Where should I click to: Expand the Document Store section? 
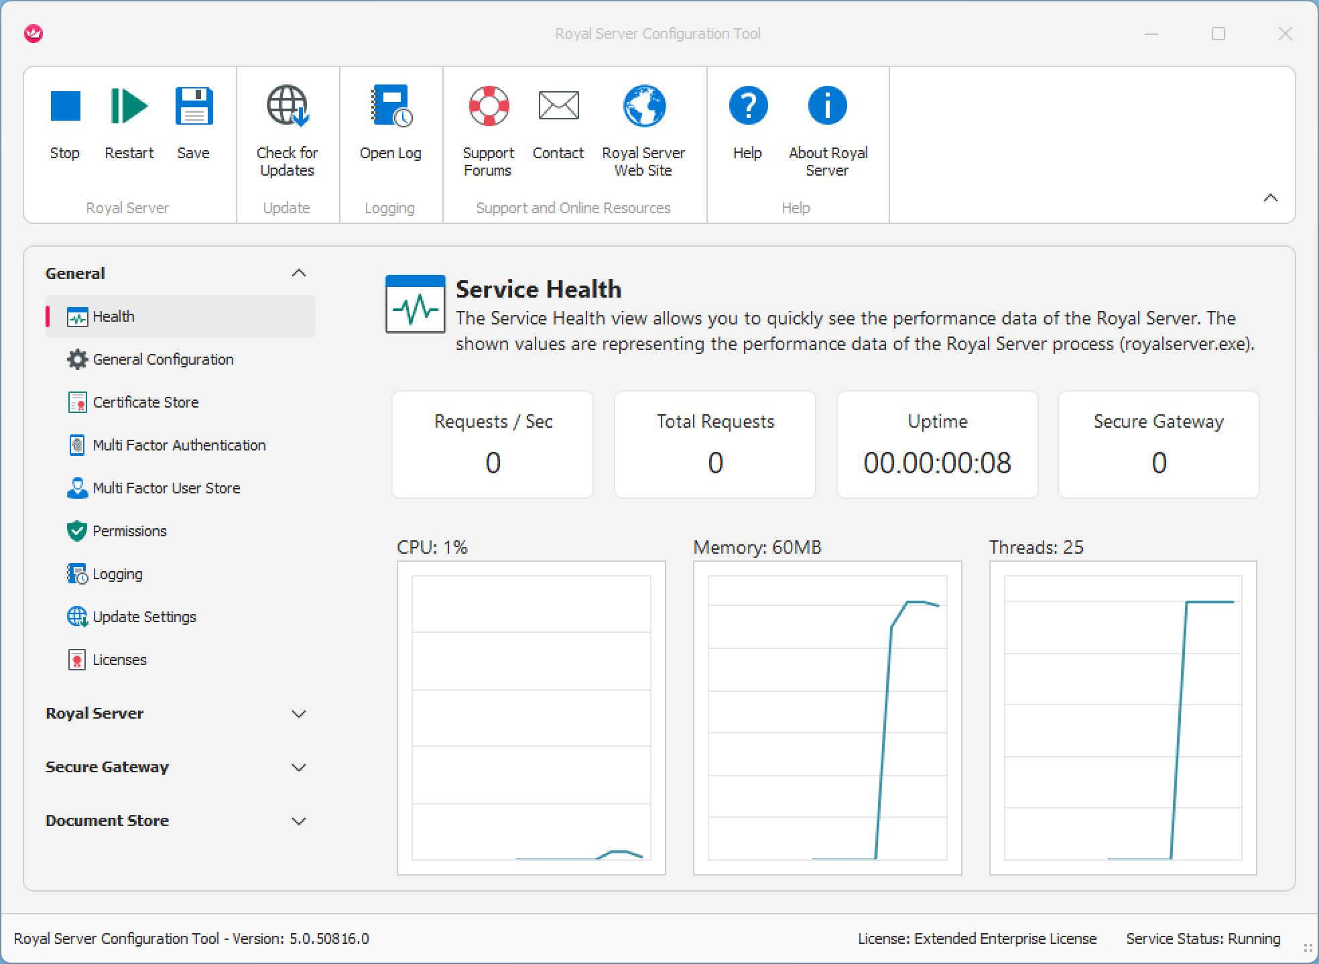299,821
